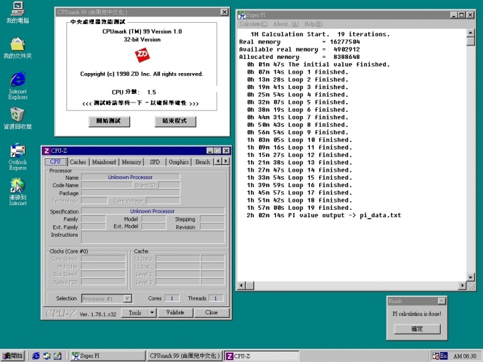Open the My Documents folder icon

(17, 45)
